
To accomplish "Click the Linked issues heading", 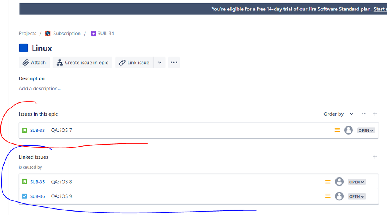I will click(x=34, y=157).
